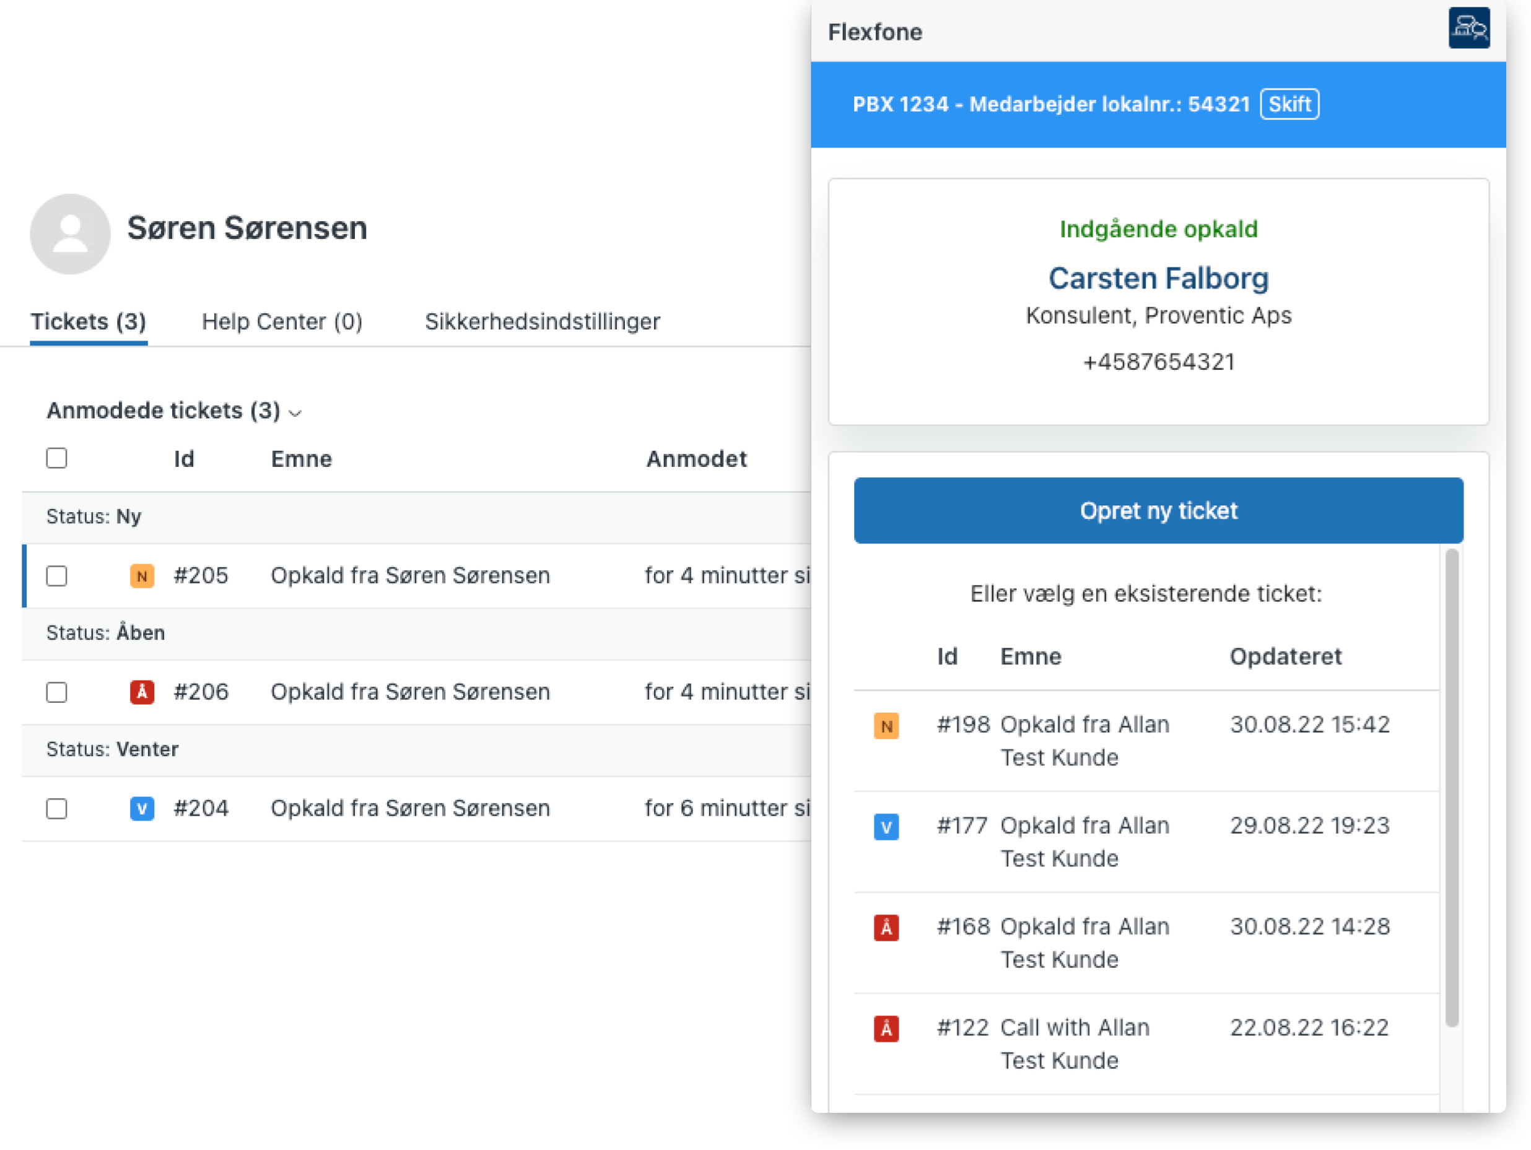Viewport: 1531px width, 1150px height.
Task: Click the Opdateret column header in Flexfone panel
Action: click(1285, 656)
